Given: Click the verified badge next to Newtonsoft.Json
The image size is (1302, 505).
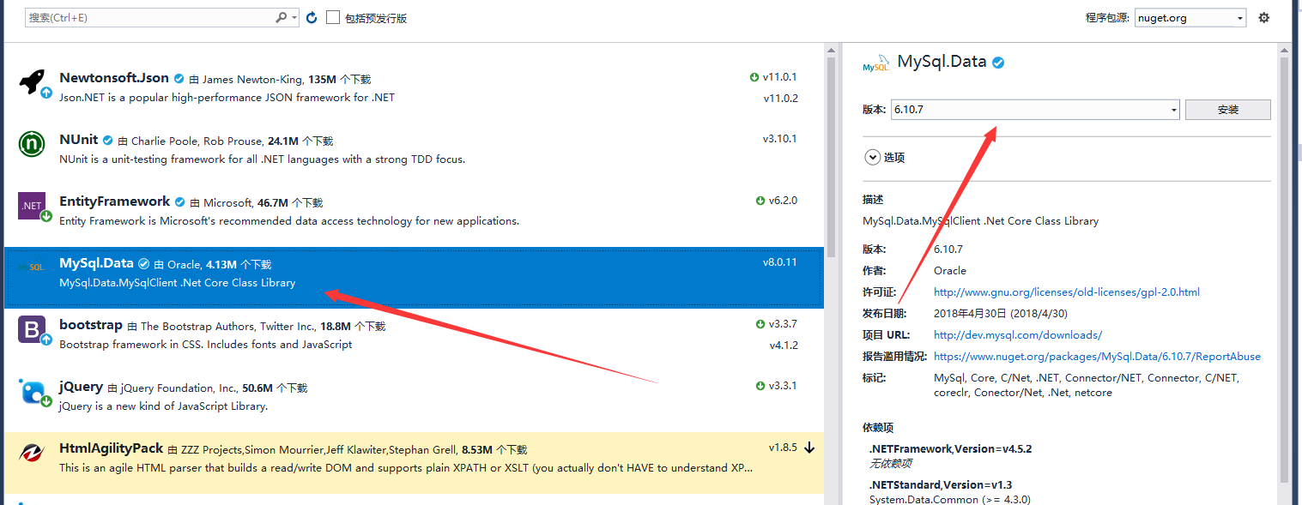Looking at the screenshot, I should point(179,78).
